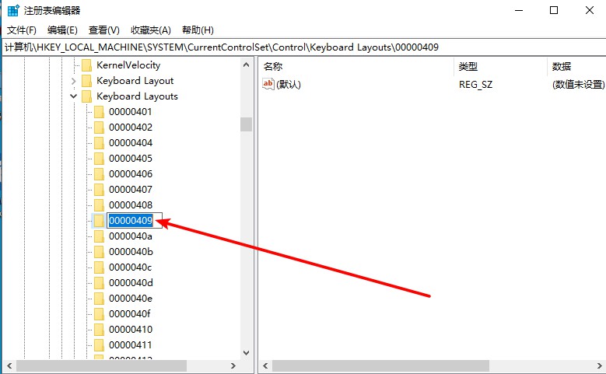Click the registry path address bar
The image size is (606, 374).
(303, 47)
